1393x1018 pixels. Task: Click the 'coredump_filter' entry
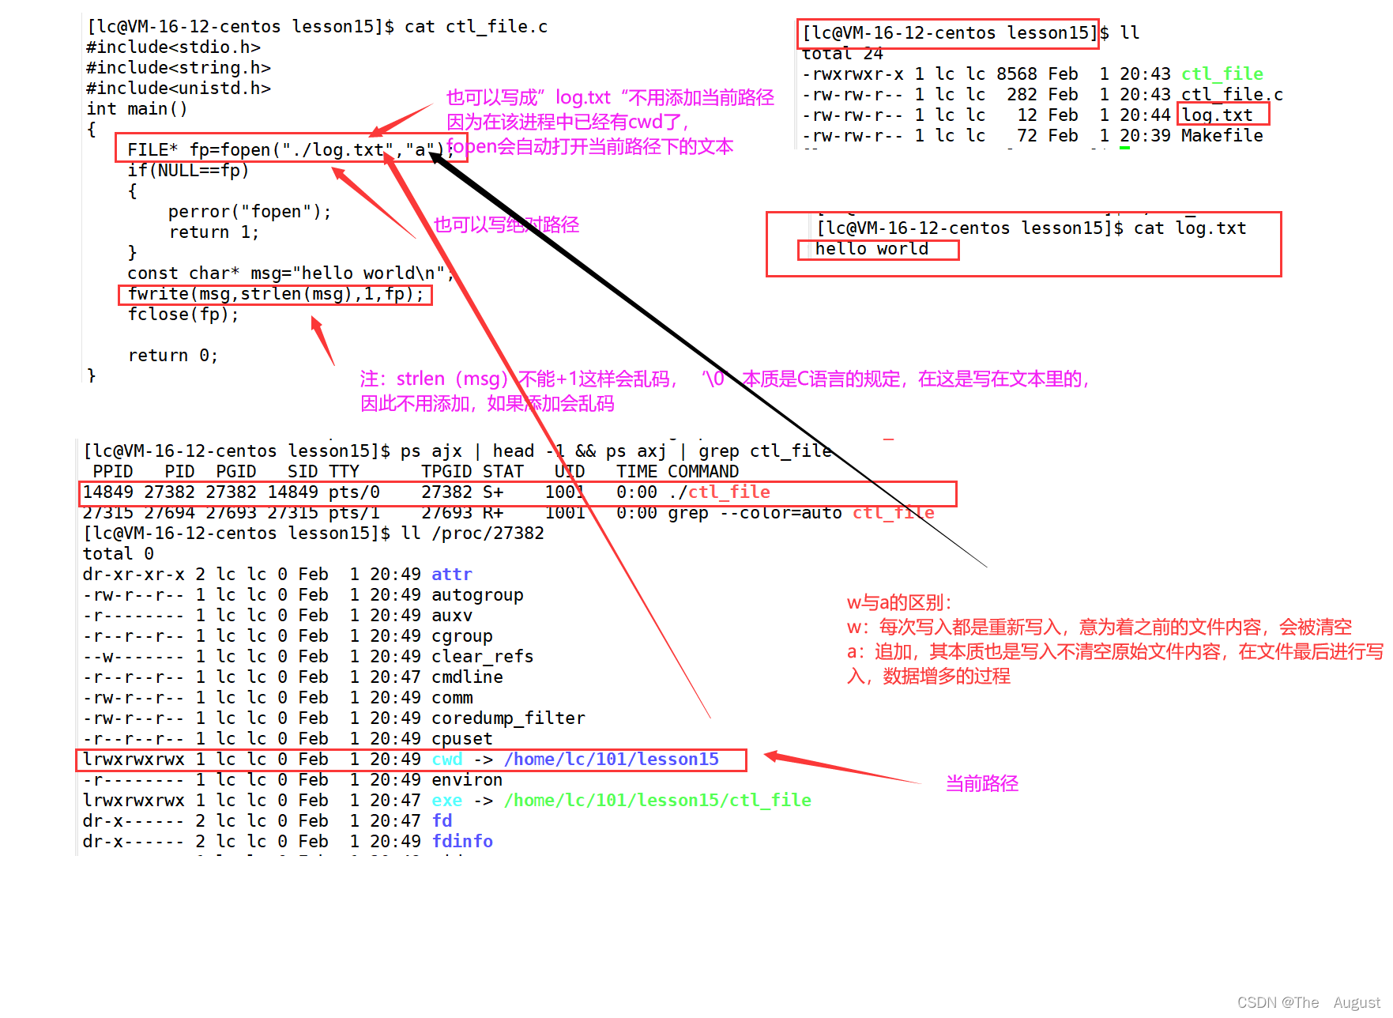click(508, 718)
